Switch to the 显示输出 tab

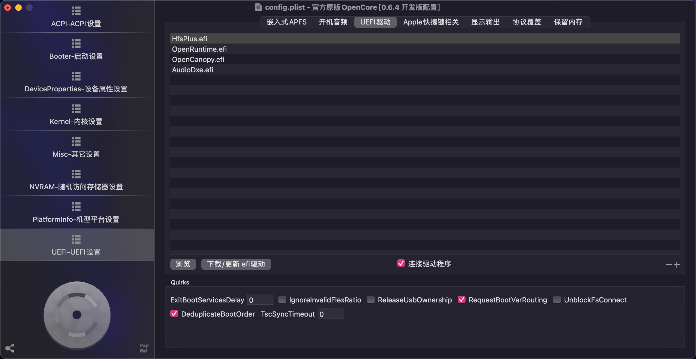click(486, 22)
